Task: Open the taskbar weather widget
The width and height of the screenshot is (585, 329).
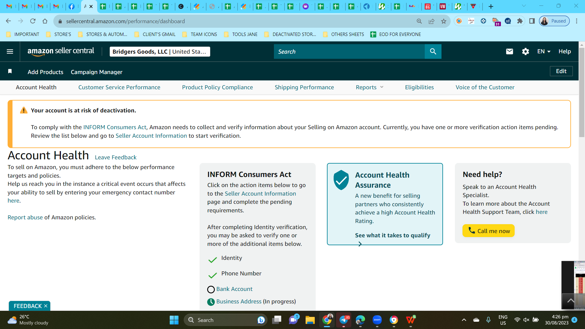Action: [x=28, y=320]
